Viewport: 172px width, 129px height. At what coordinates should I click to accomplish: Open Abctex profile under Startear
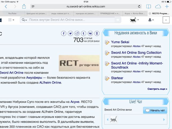(137, 82)
